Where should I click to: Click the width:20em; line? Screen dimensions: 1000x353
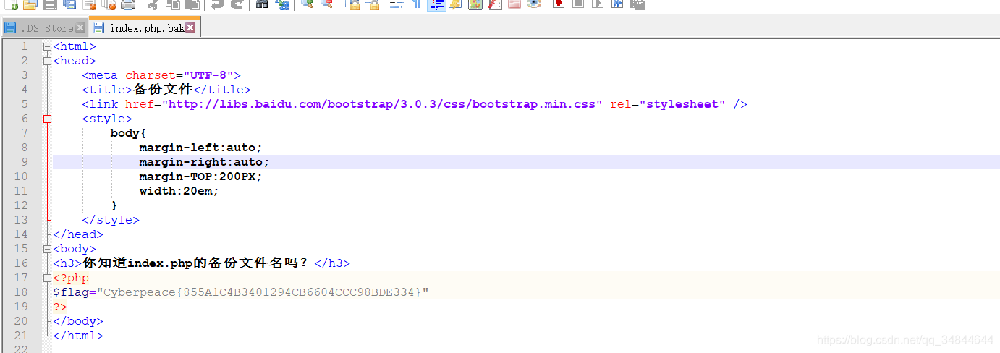pos(179,191)
